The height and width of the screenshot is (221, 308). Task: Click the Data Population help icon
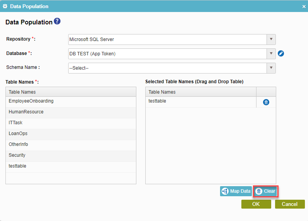click(57, 22)
